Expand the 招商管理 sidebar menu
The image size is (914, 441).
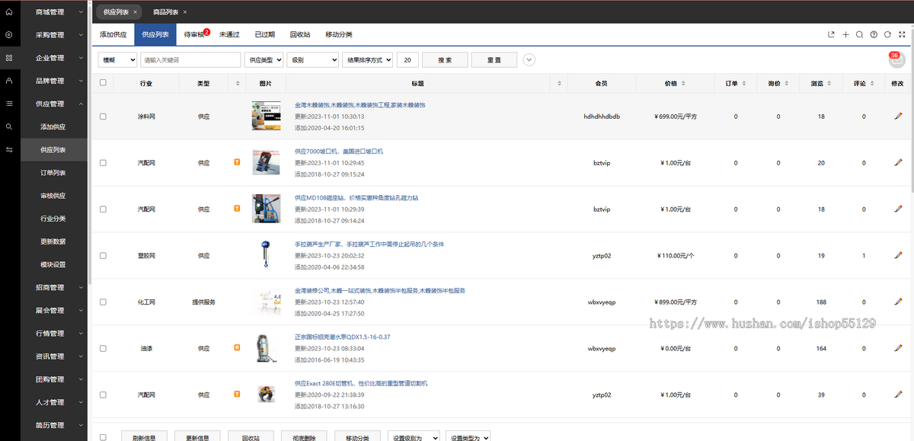pyautogui.click(x=55, y=287)
